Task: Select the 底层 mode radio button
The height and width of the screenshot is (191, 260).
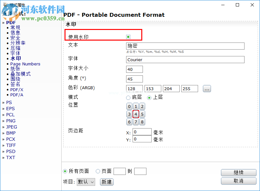Action: (128, 98)
